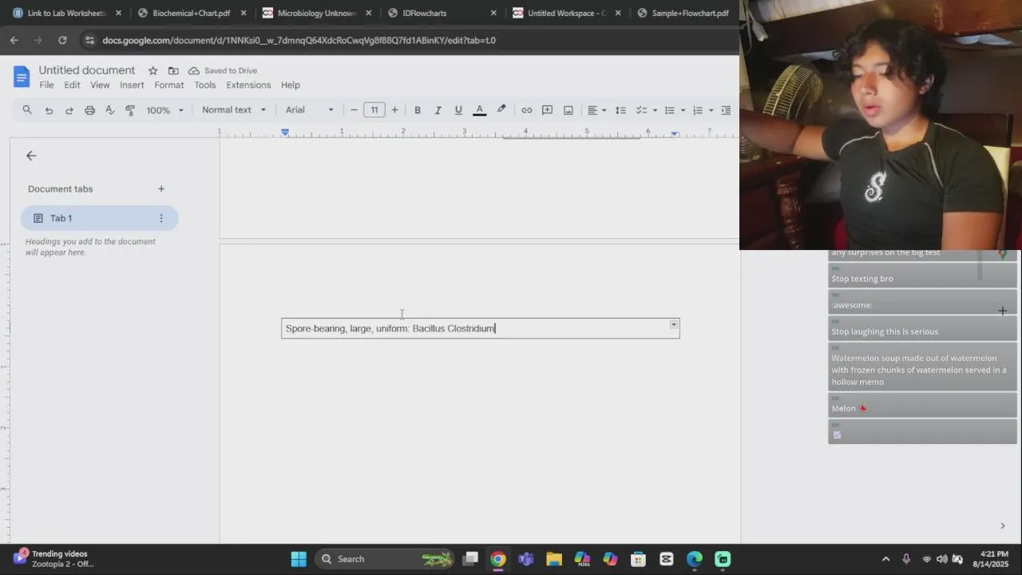
Task: Open the Insert menu
Action: (132, 85)
